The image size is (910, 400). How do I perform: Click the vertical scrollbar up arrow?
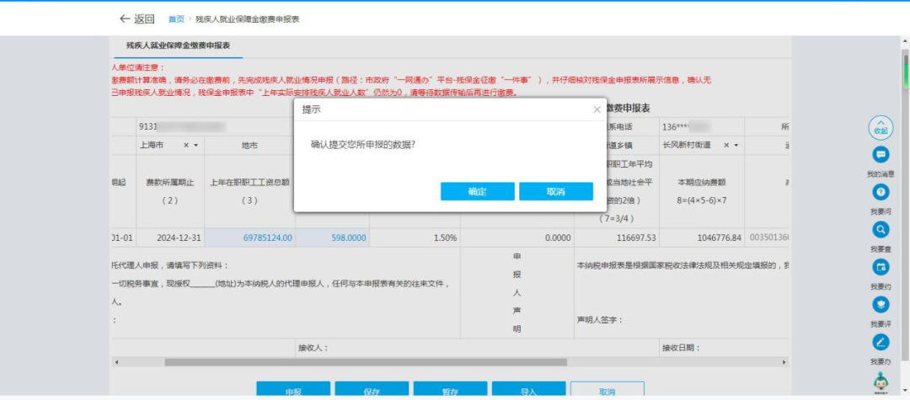click(x=905, y=41)
